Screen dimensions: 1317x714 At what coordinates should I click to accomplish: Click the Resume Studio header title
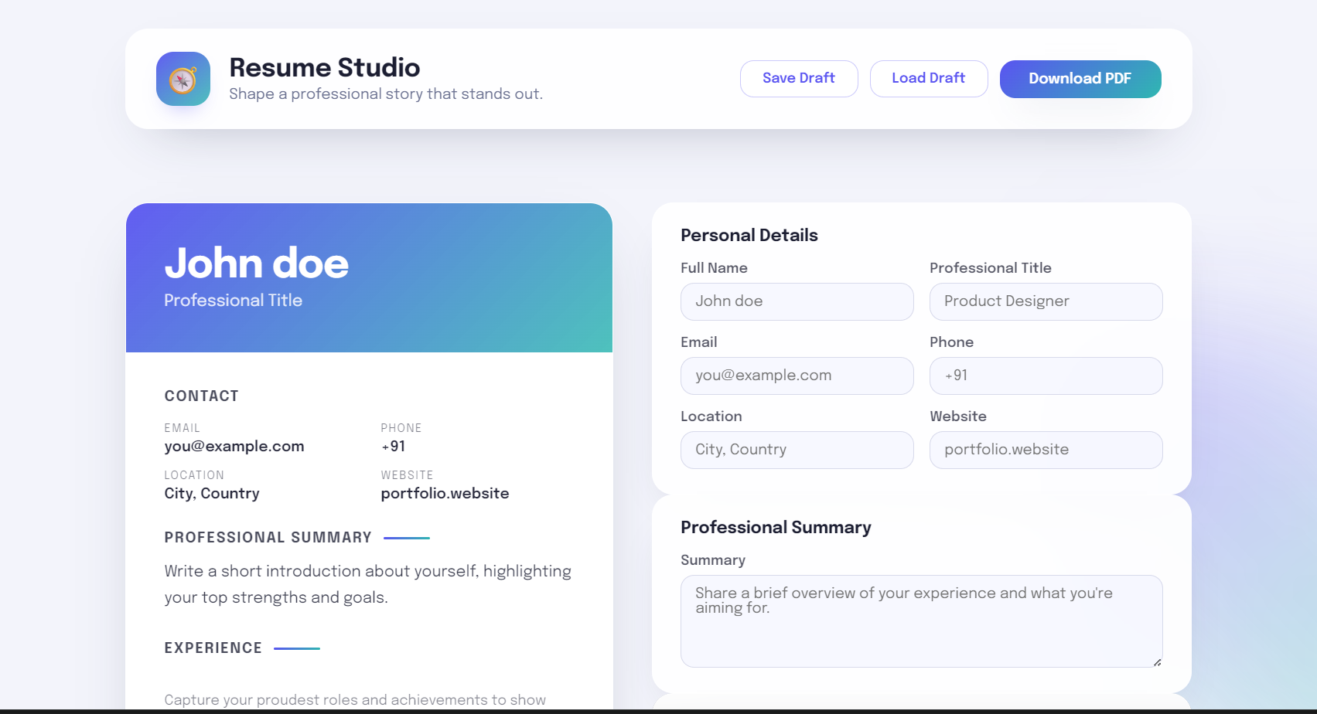(324, 68)
